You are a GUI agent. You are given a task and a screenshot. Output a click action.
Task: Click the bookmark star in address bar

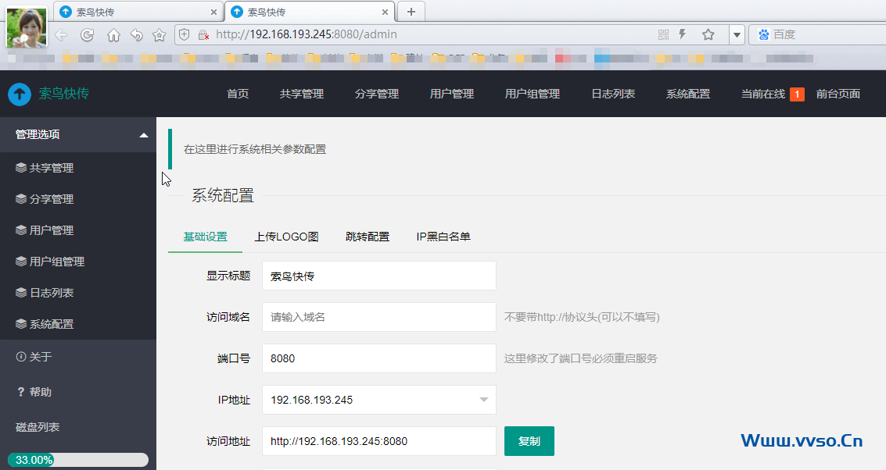(708, 34)
